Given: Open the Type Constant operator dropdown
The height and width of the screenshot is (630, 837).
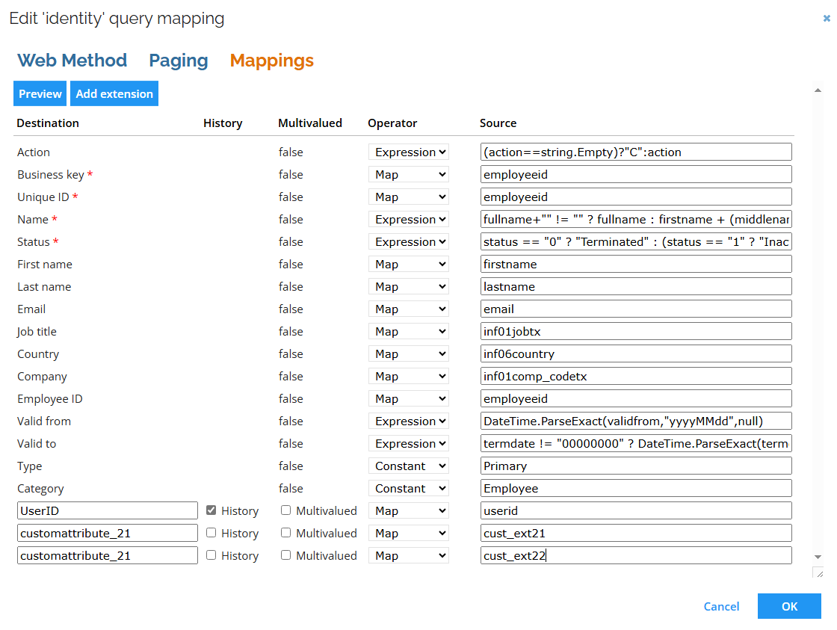Looking at the screenshot, I should [408, 465].
